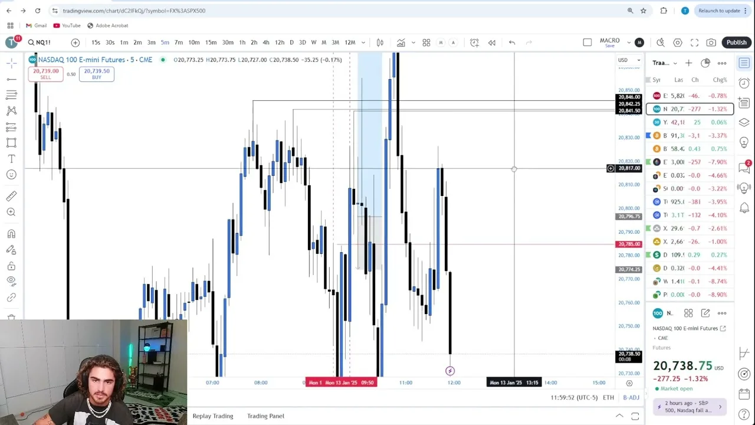Toggle the lock all drawings tool

[11, 266]
